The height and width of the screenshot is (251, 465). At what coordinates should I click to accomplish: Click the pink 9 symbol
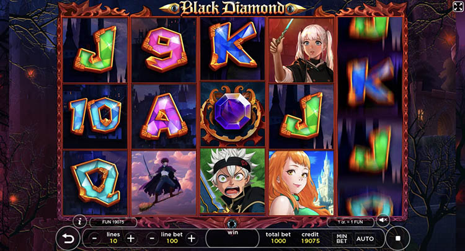coord(164,50)
